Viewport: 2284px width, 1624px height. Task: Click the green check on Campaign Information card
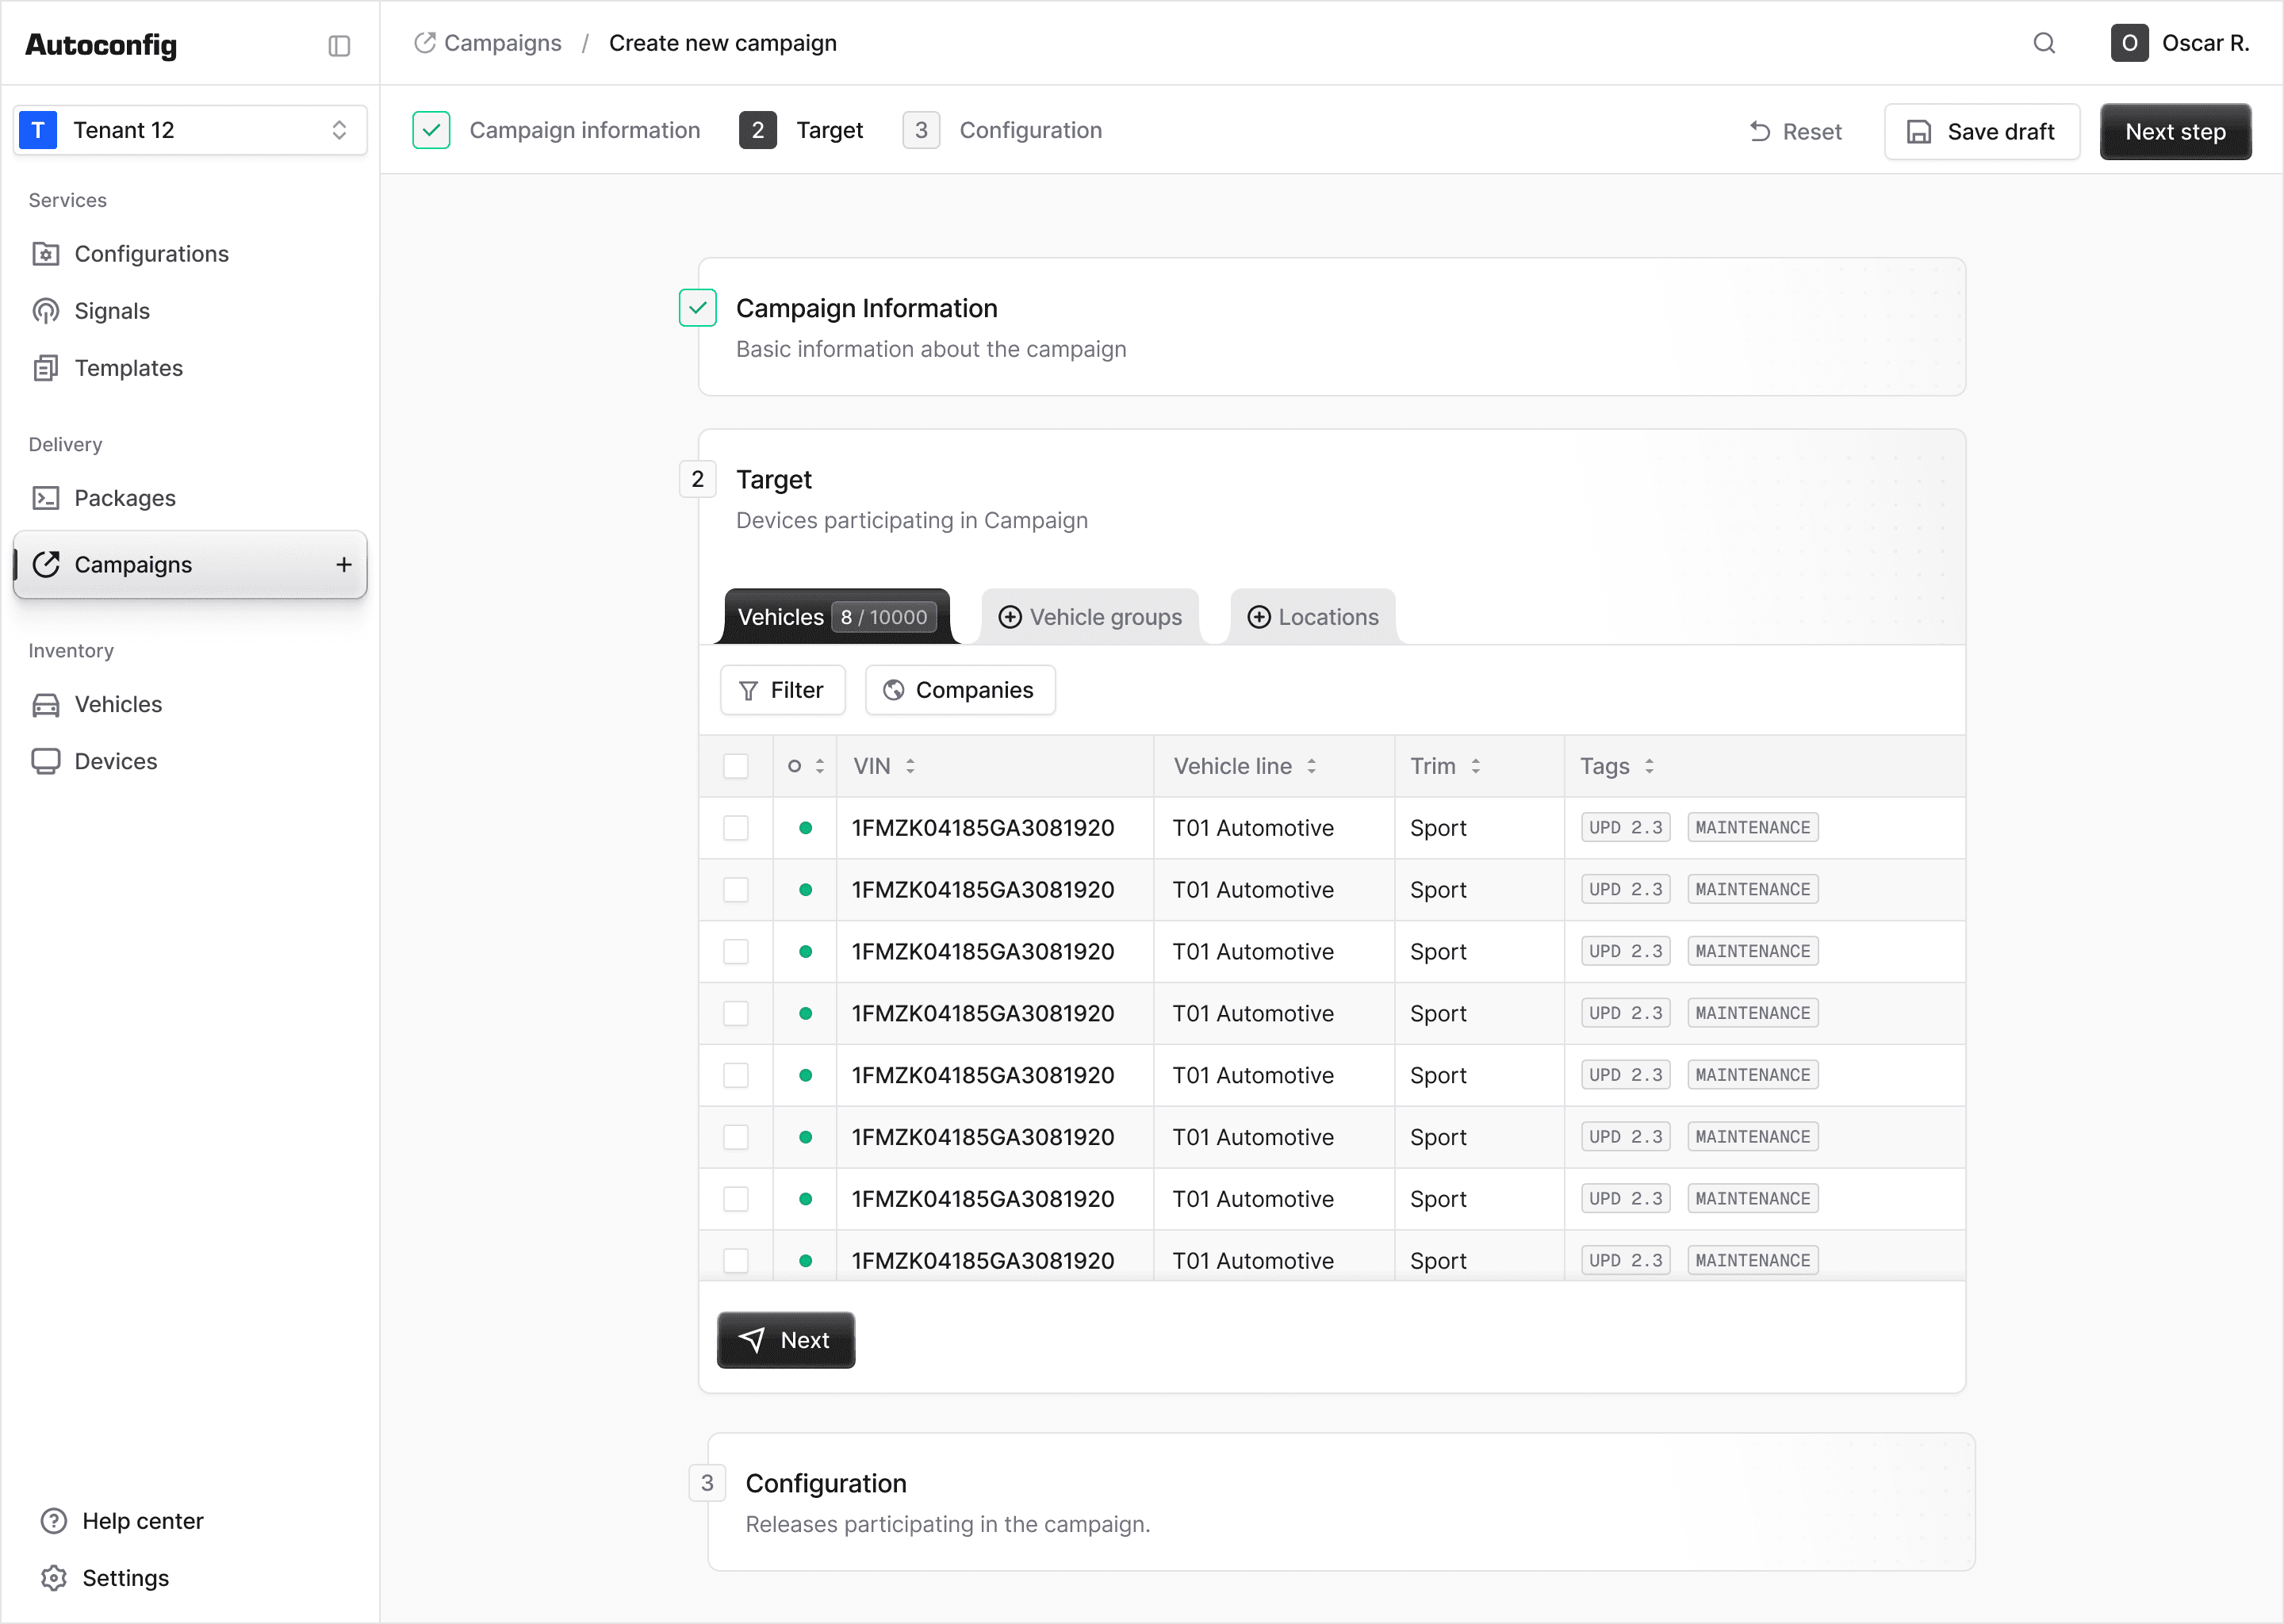697,308
